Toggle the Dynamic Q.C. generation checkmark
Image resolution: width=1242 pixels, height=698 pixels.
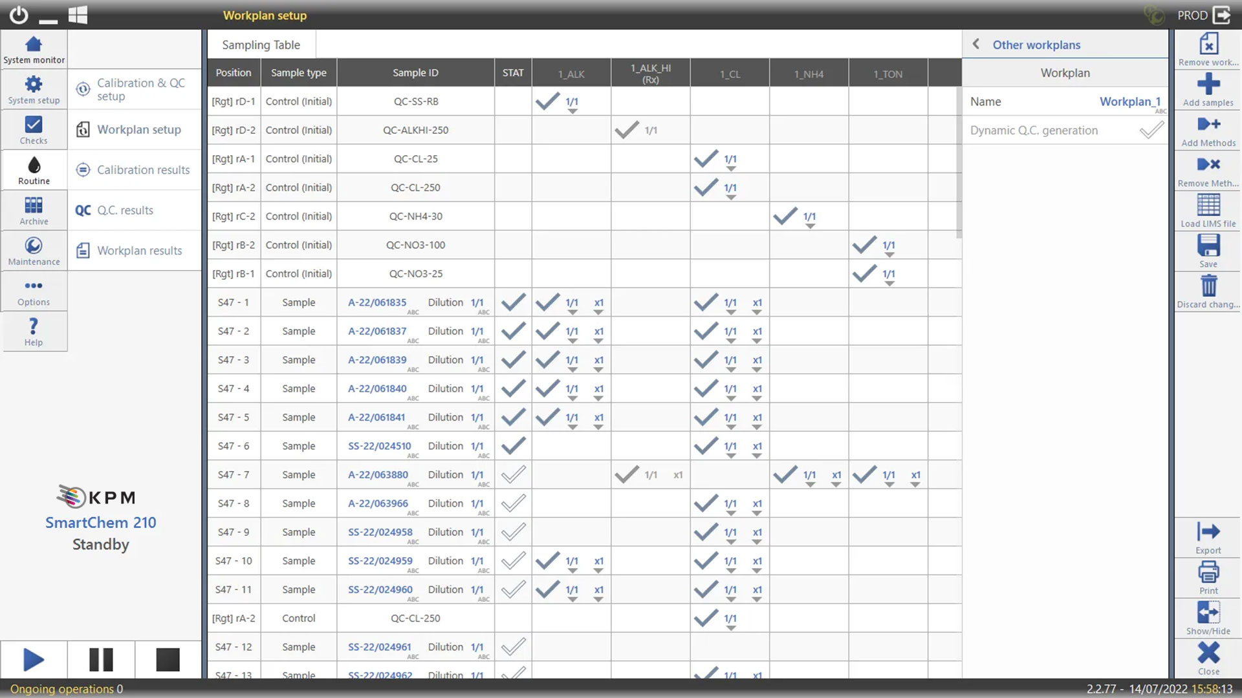point(1151,131)
